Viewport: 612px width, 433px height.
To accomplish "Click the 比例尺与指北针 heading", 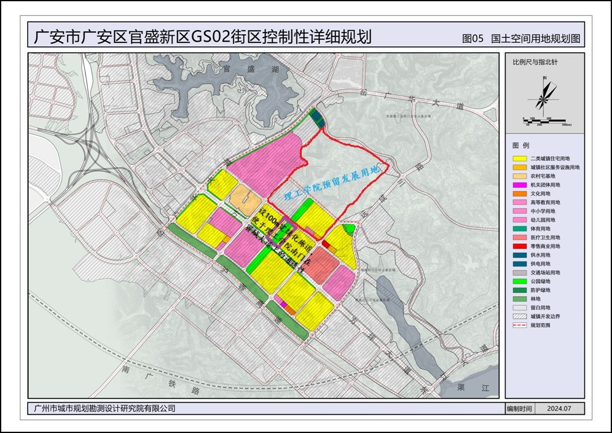I will pyautogui.click(x=535, y=62).
